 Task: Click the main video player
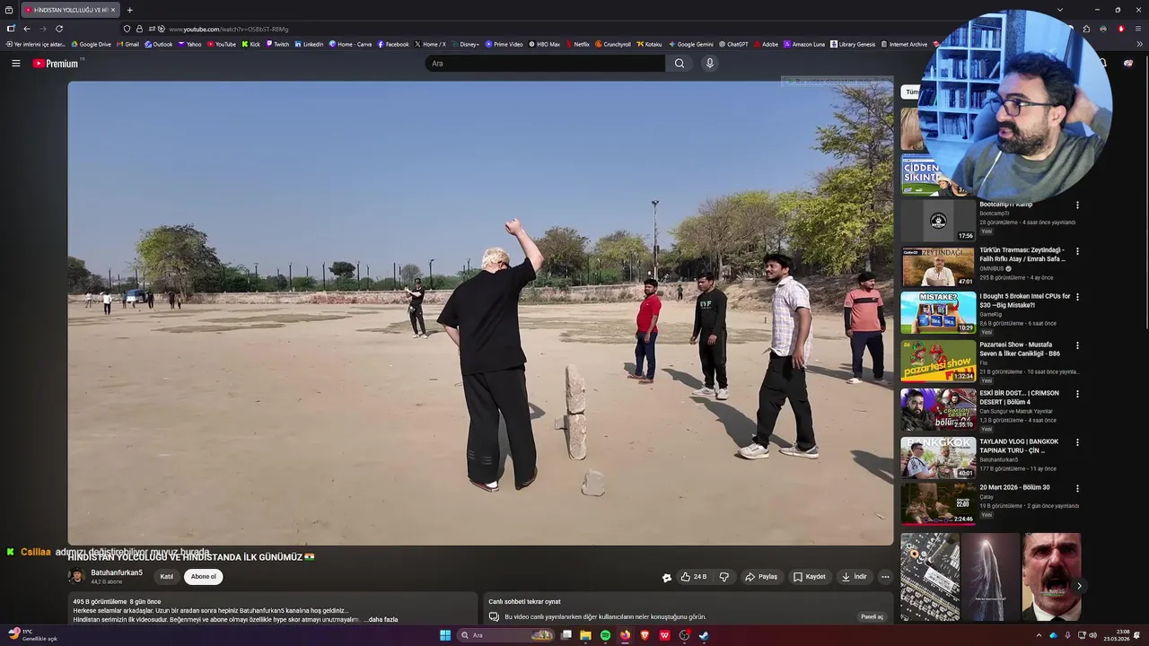tap(480, 313)
